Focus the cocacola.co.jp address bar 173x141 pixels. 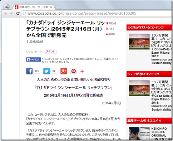pos(97,13)
